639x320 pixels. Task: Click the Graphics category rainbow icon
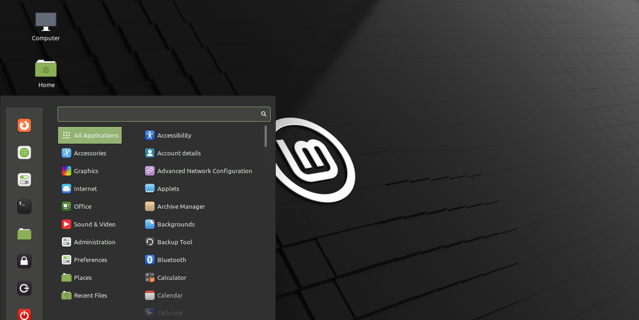click(x=66, y=171)
